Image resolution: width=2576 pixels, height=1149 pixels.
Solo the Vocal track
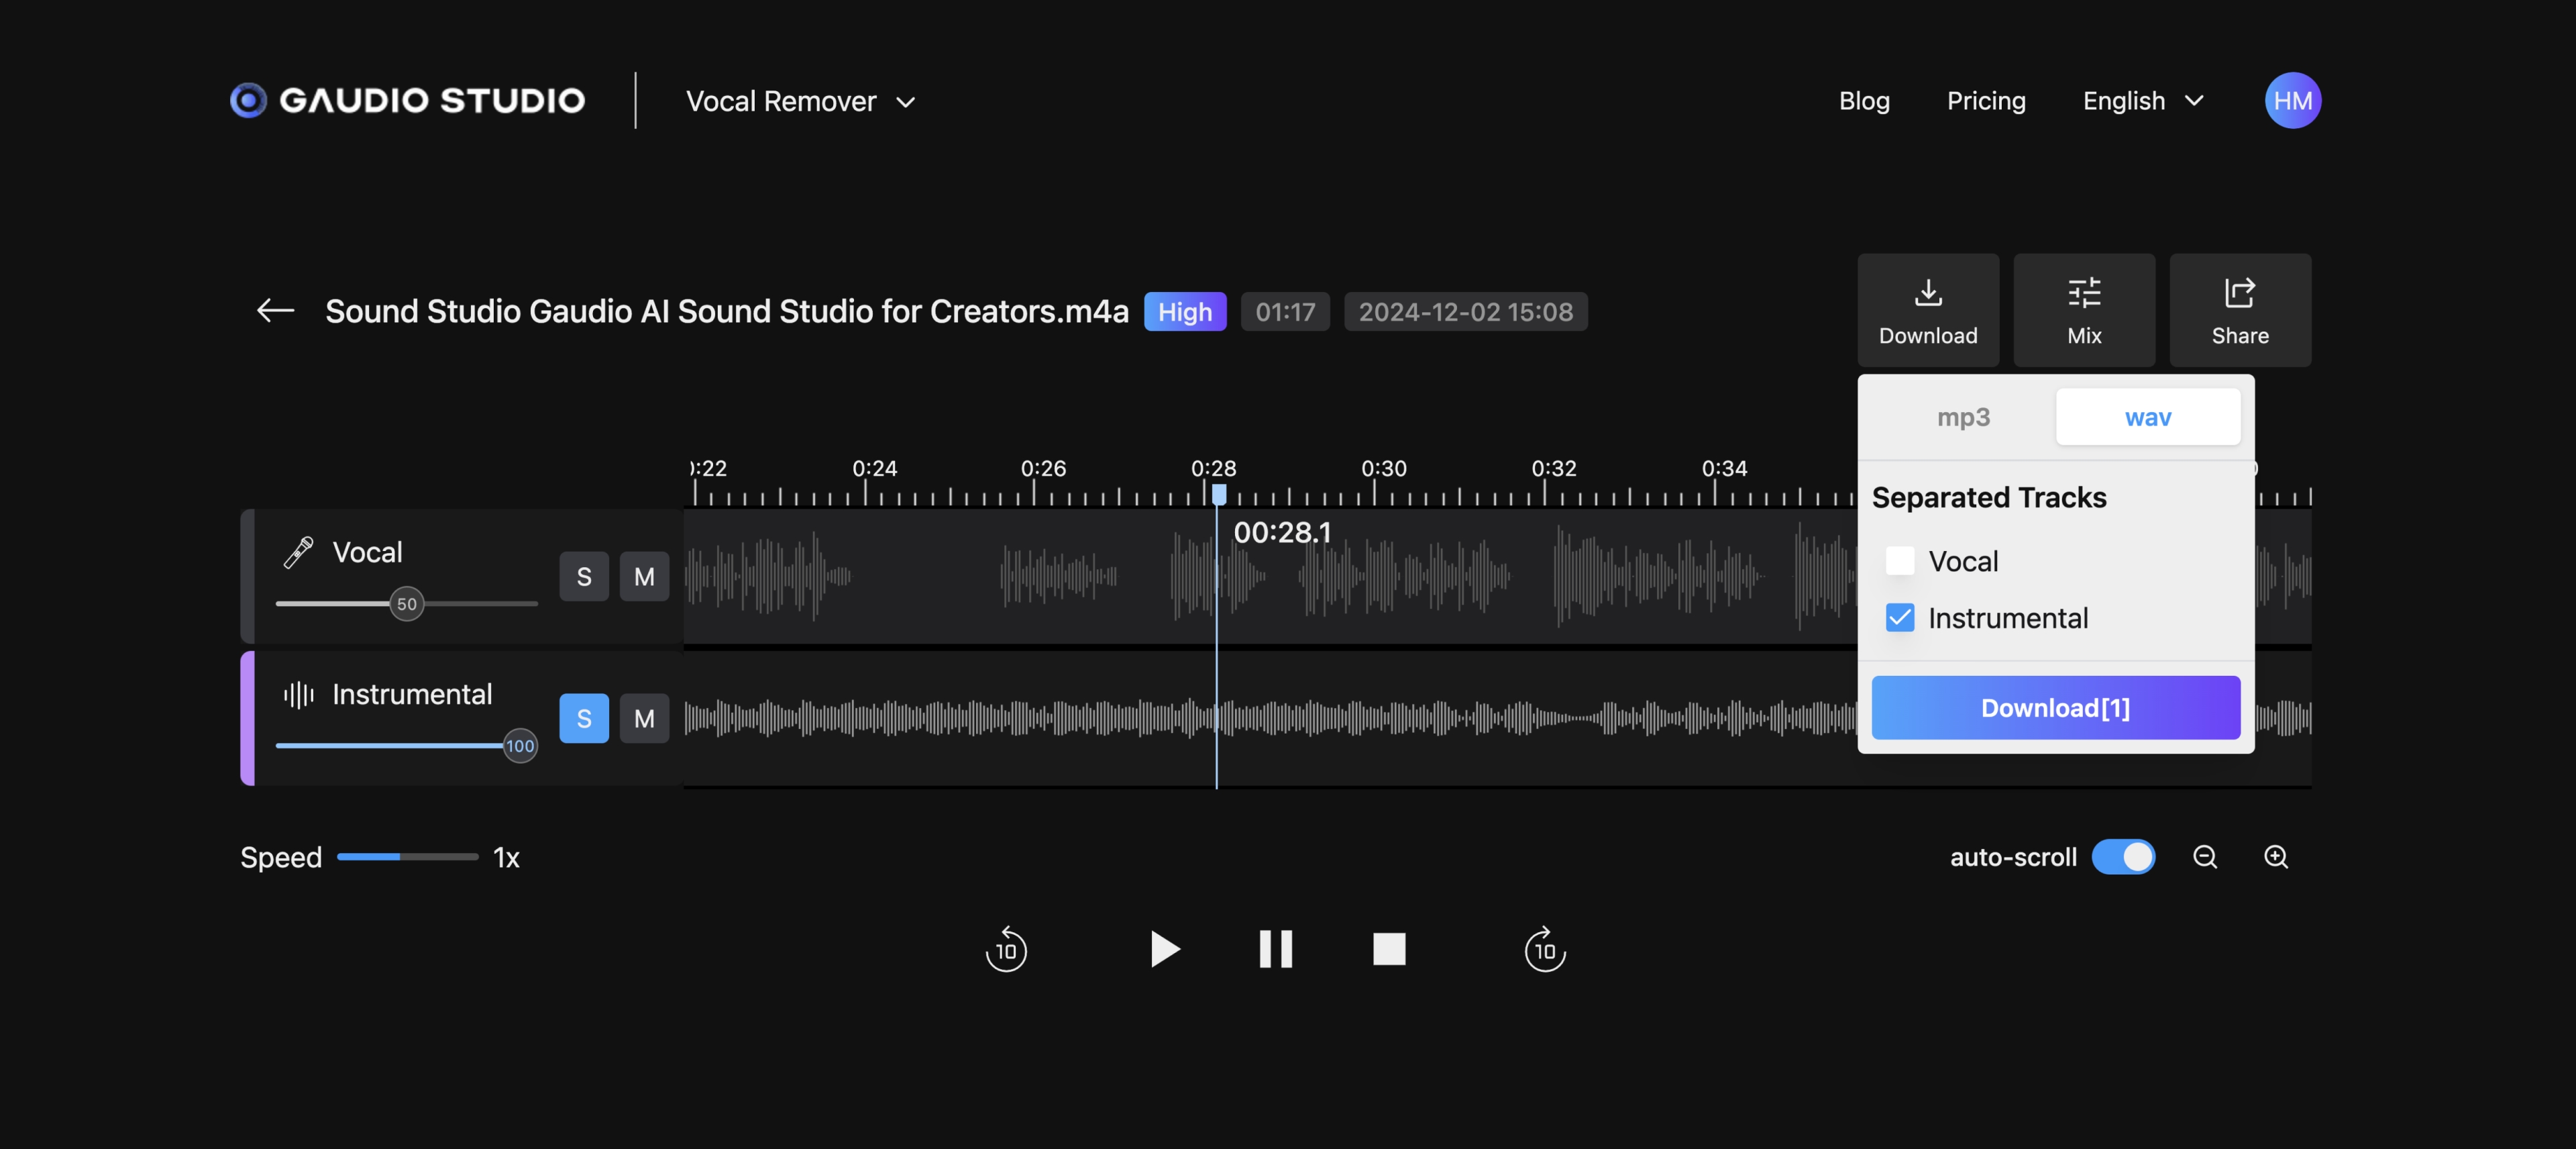[584, 577]
